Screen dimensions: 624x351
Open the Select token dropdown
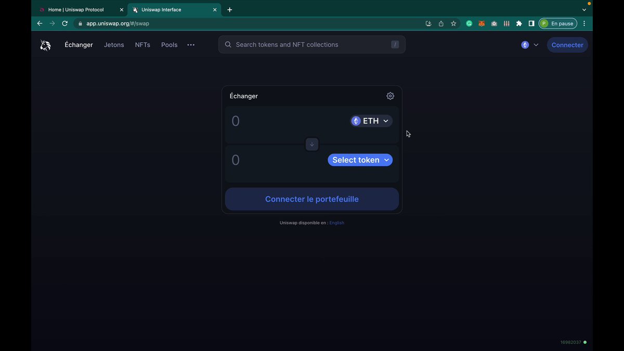pyautogui.click(x=360, y=160)
